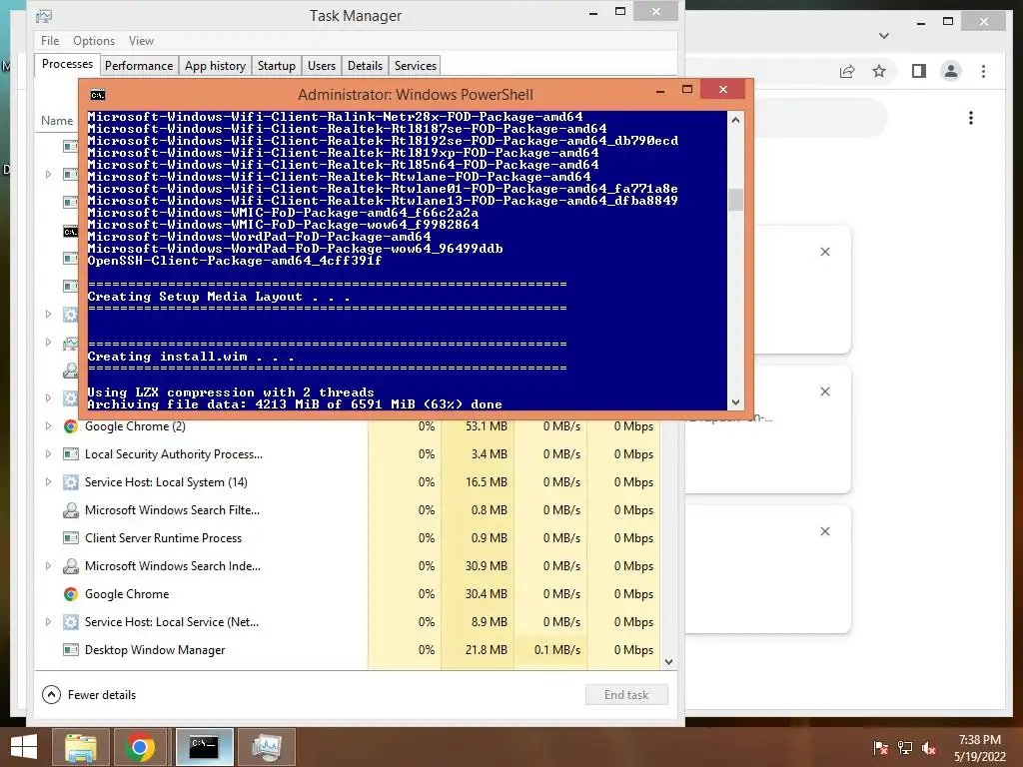Open File Explorer from the taskbar

point(80,747)
